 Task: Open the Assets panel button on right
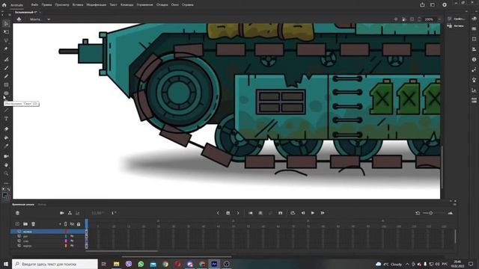[x=456, y=26]
